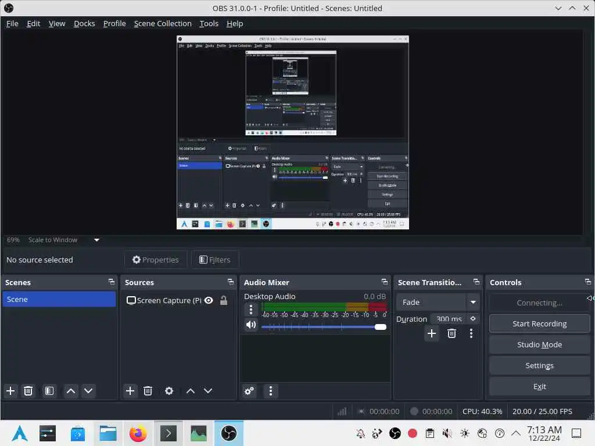Image resolution: width=595 pixels, height=446 pixels.
Task: Open terminal from the taskbar
Action: tap(169, 433)
